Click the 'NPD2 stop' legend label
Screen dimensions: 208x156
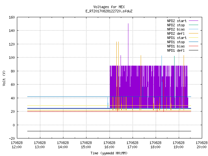click(x=176, y=25)
